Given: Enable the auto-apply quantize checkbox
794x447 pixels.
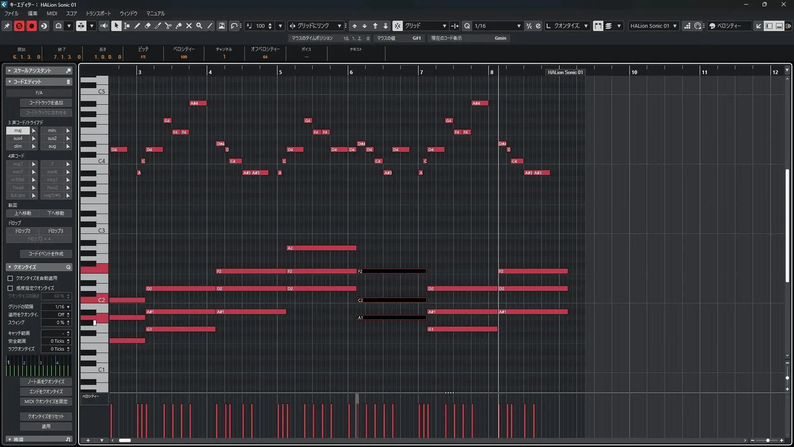Looking at the screenshot, I should tap(10, 279).
